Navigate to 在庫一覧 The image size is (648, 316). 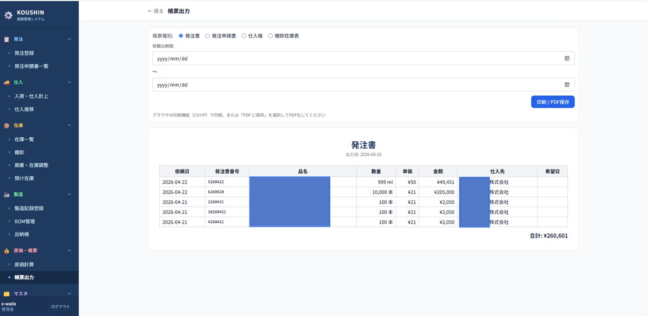39,139
